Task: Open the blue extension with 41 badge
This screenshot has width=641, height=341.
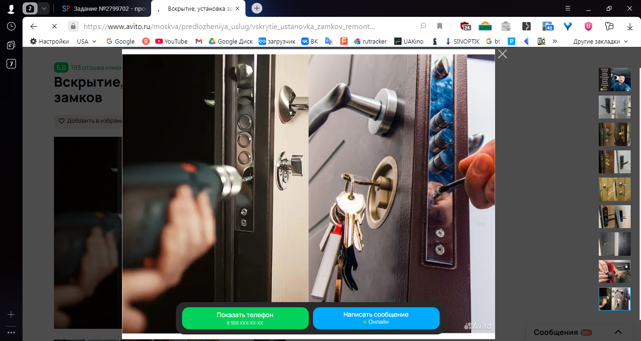Action: click(548, 27)
